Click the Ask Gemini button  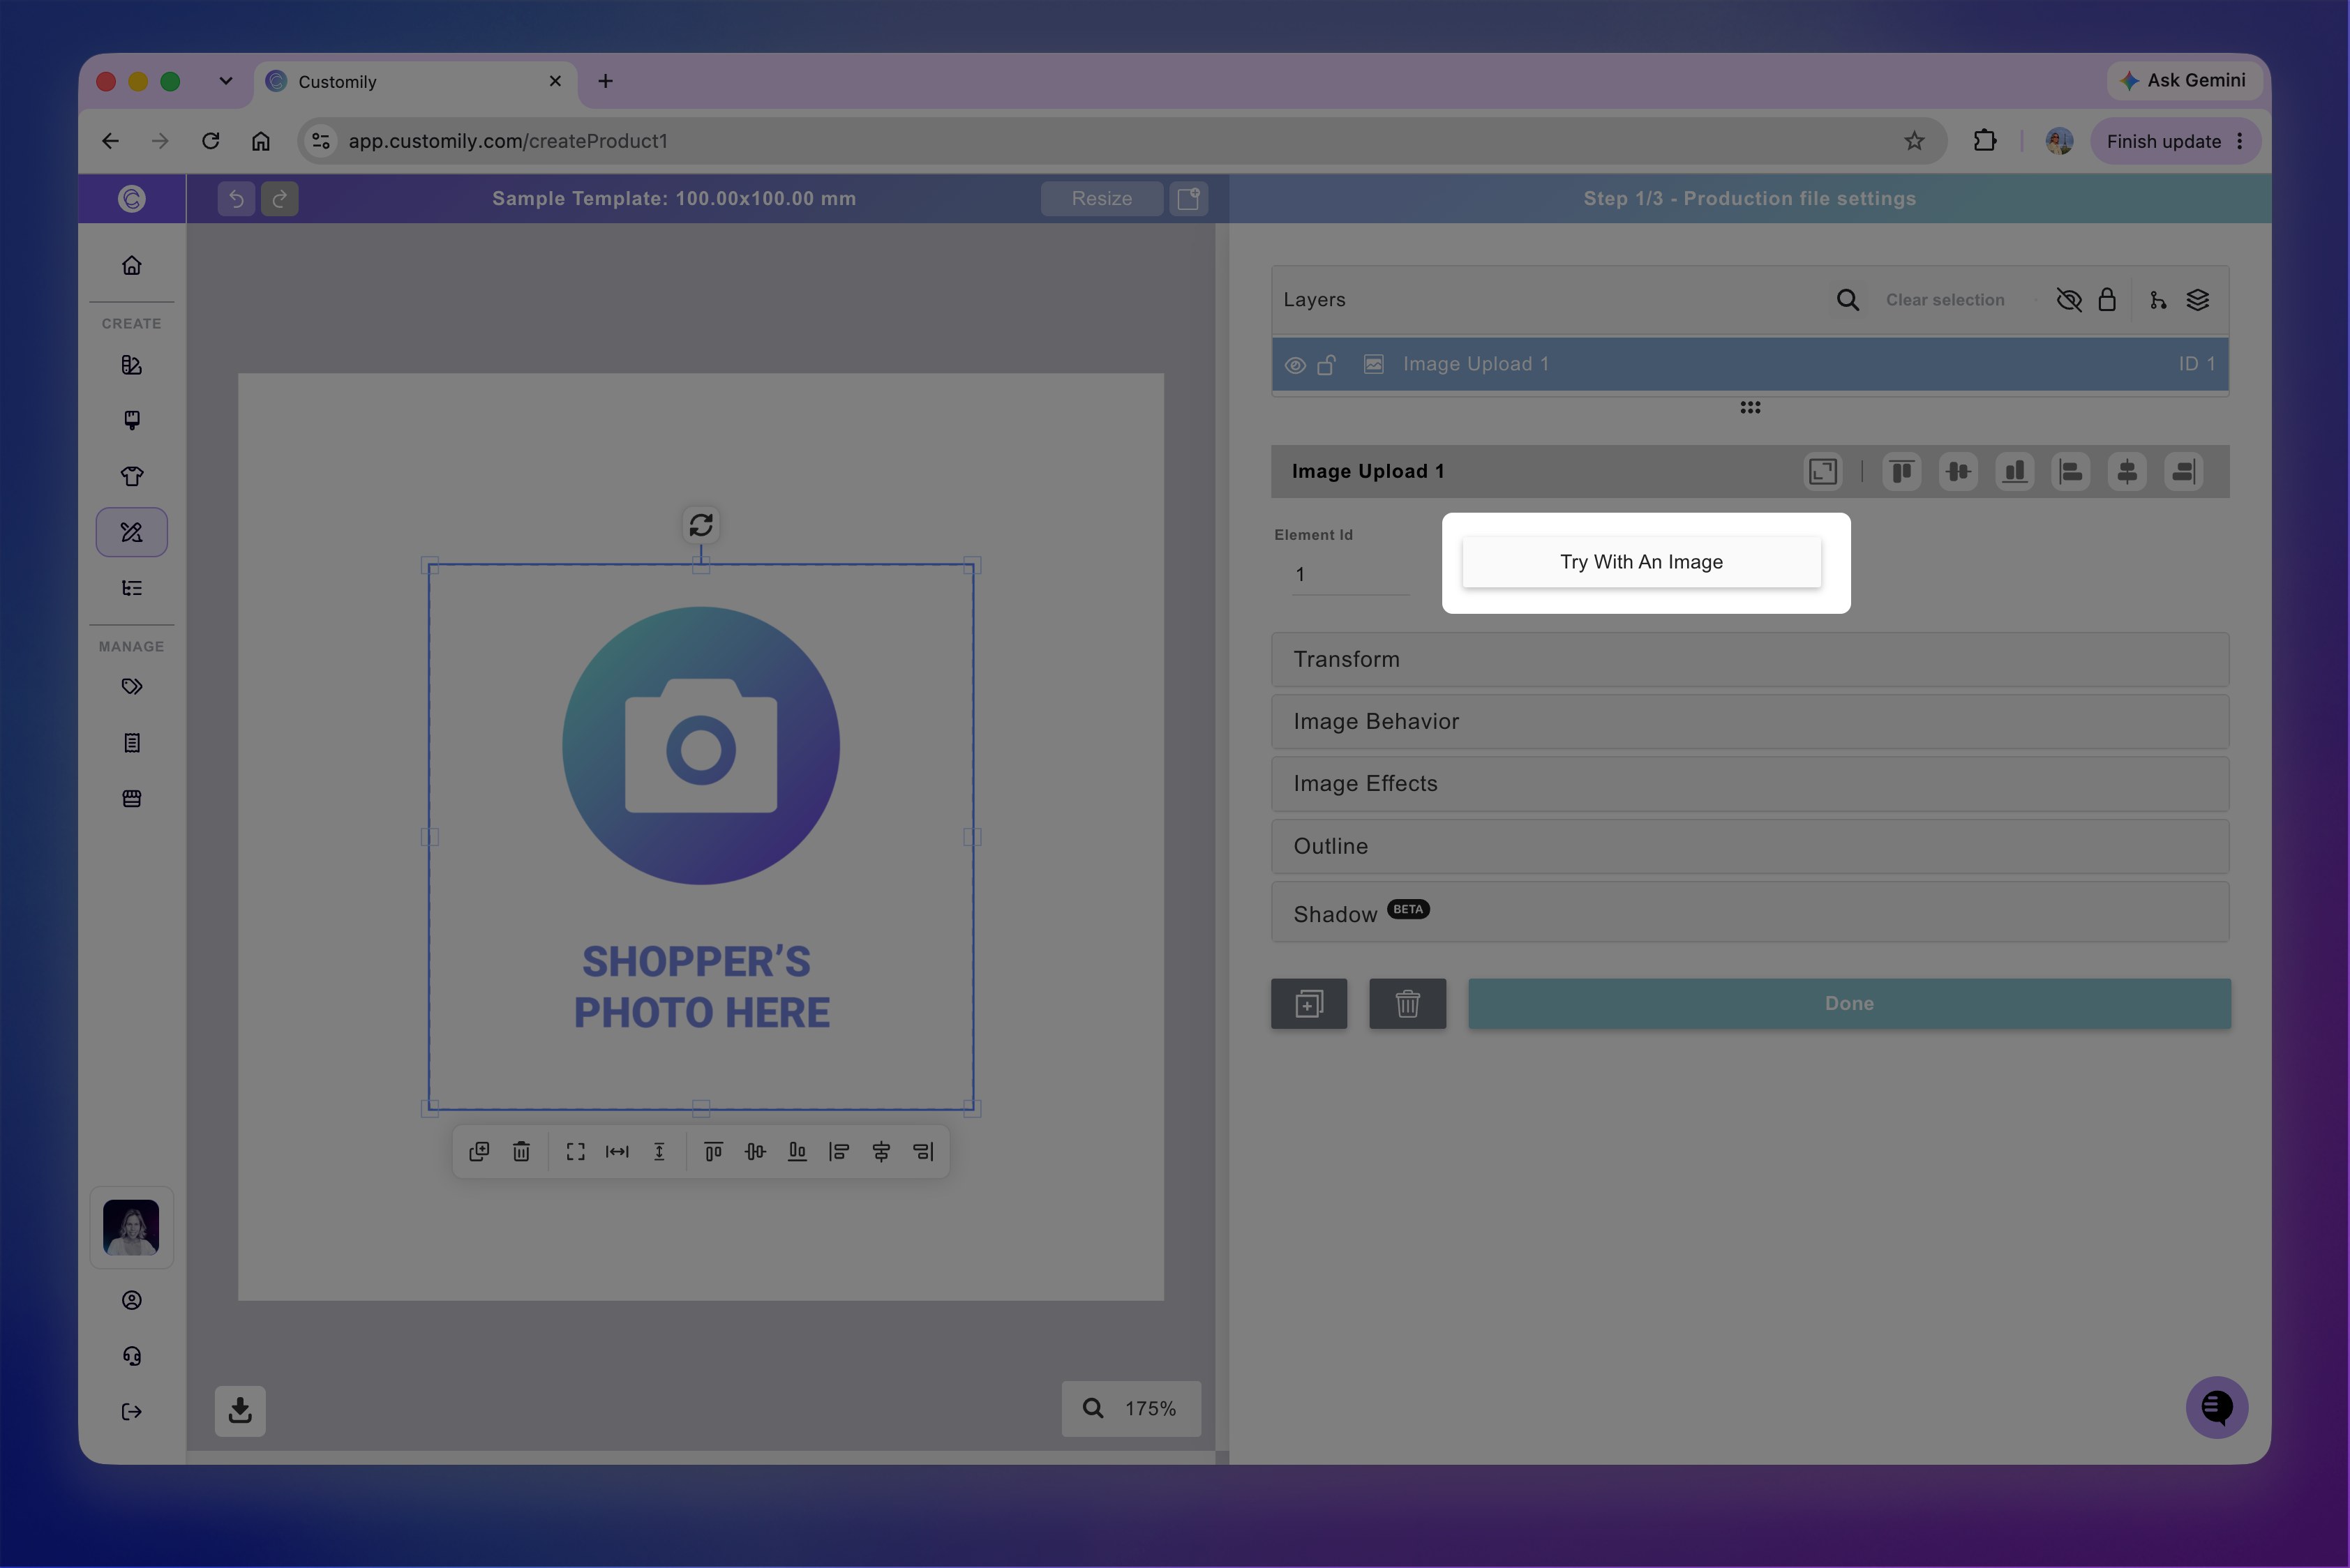pyautogui.click(x=2184, y=80)
